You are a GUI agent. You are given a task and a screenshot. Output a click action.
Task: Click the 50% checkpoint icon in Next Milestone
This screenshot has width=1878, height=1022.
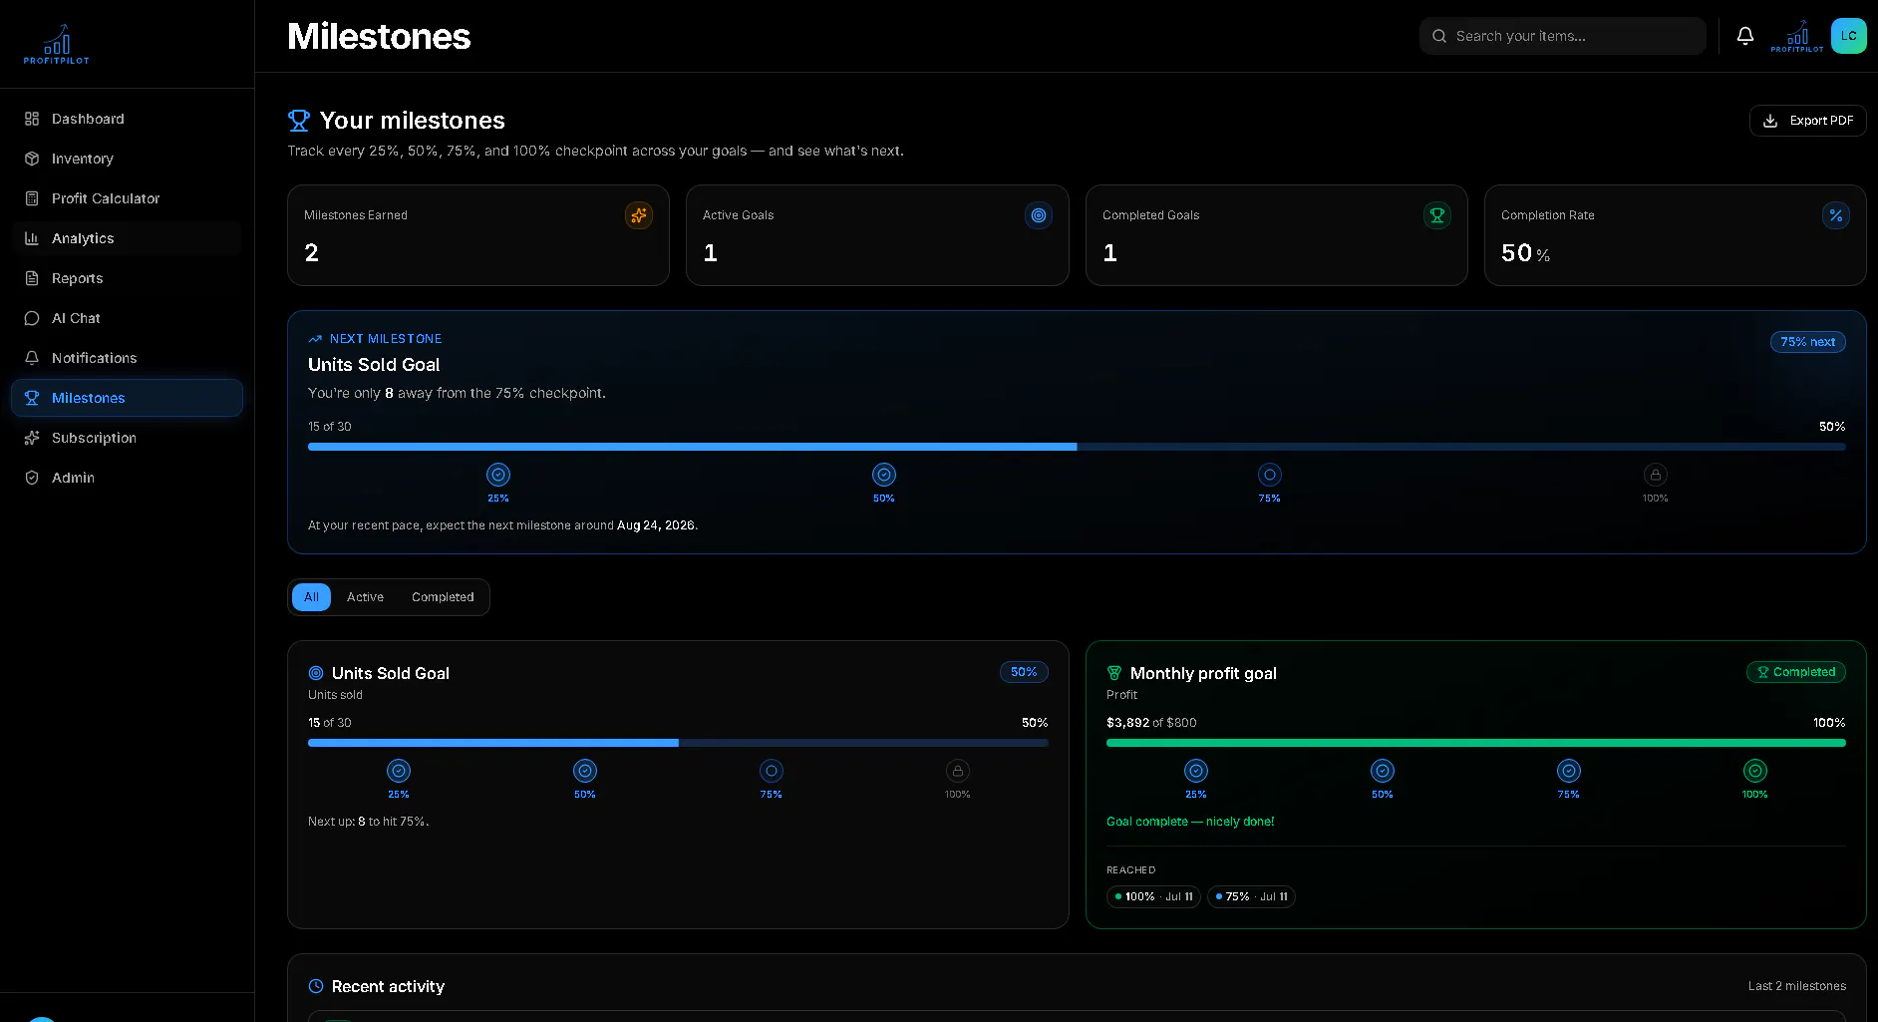tap(884, 475)
